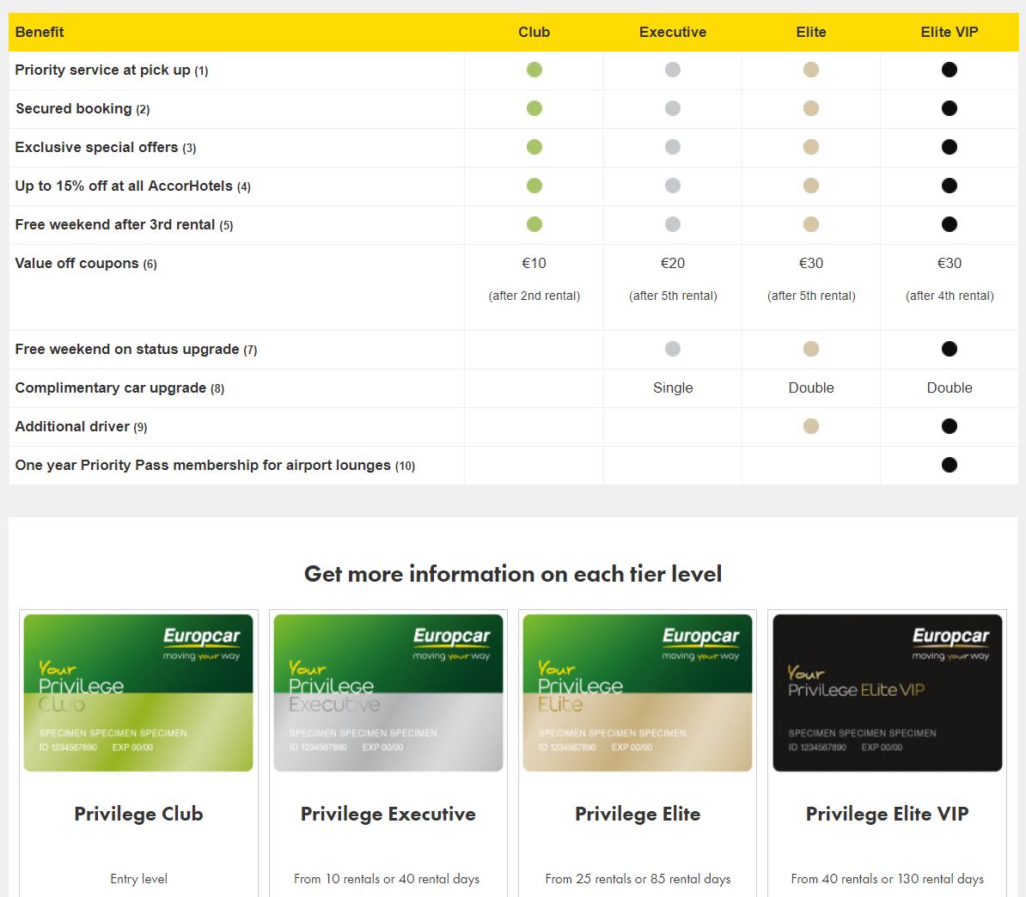1026x897 pixels.
Task: Open the Privilege Elite gold card image
Action: click(638, 693)
